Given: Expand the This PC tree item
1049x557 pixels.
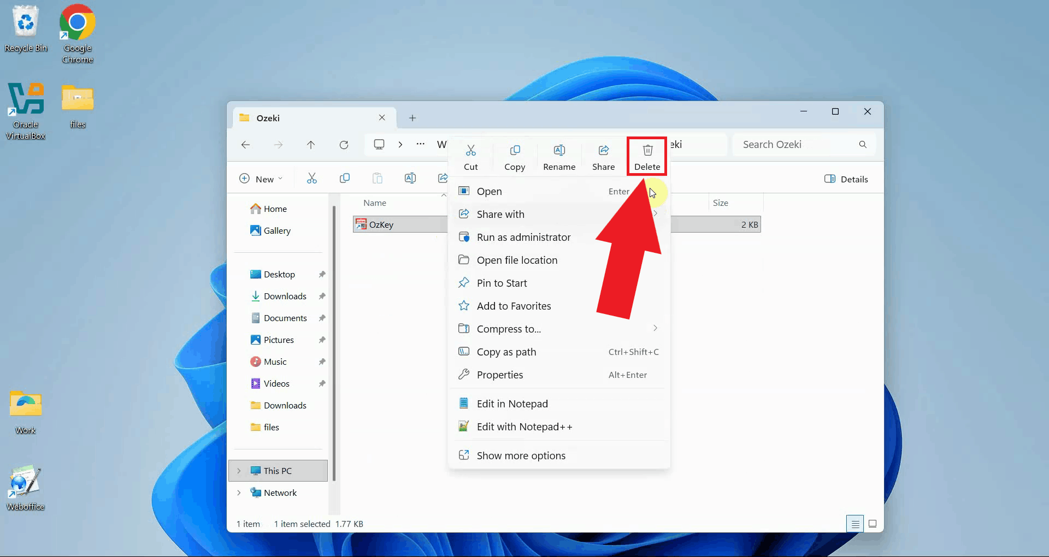Looking at the screenshot, I should tap(239, 470).
